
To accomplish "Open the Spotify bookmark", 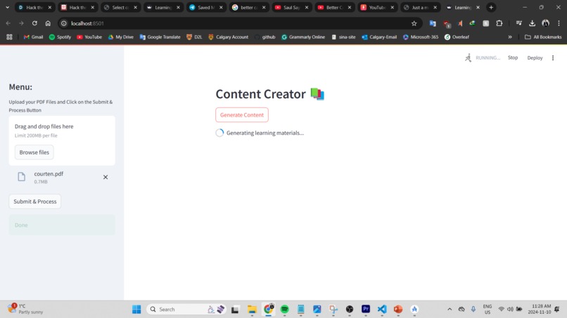I will [60, 37].
